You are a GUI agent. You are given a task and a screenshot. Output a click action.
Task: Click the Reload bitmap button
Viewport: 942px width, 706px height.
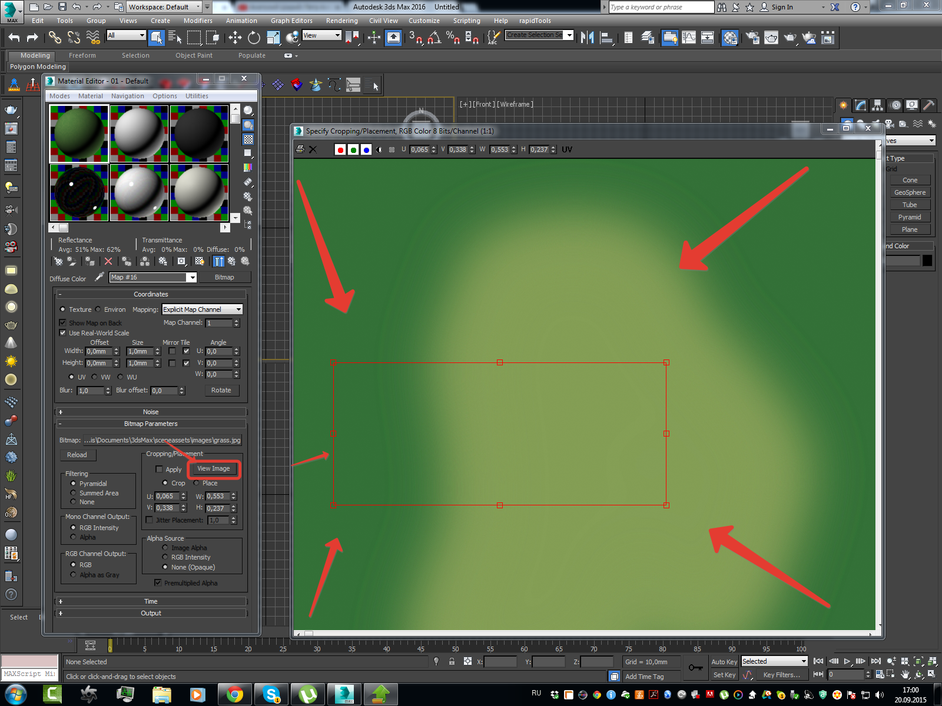[77, 455]
